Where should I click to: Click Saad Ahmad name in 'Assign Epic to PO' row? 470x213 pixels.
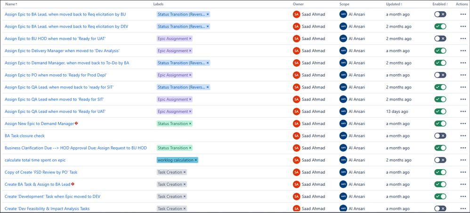tap(313, 75)
